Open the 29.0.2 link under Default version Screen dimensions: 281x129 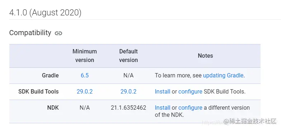[x=128, y=92]
